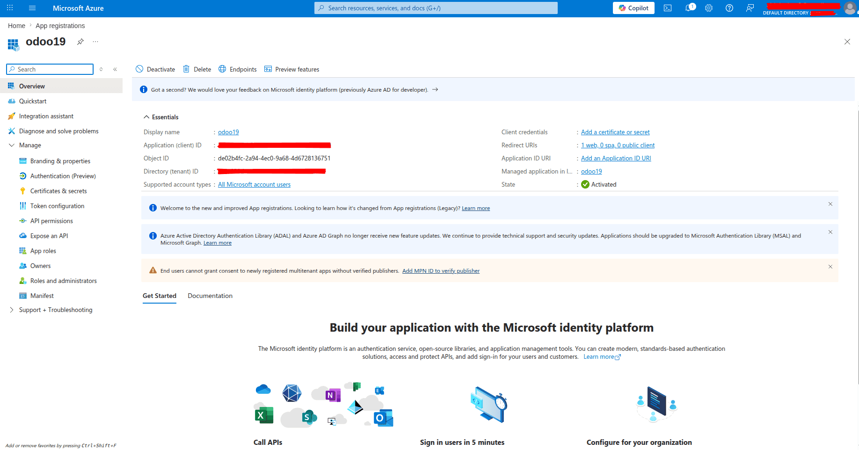Click the odoo19 display name link
The height and width of the screenshot is (450, 859).
click(x=228, y=132)
